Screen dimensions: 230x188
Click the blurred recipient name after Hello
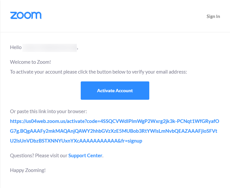[x=50, y=48]
